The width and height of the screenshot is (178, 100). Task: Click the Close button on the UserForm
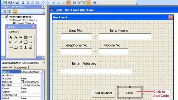130,93
